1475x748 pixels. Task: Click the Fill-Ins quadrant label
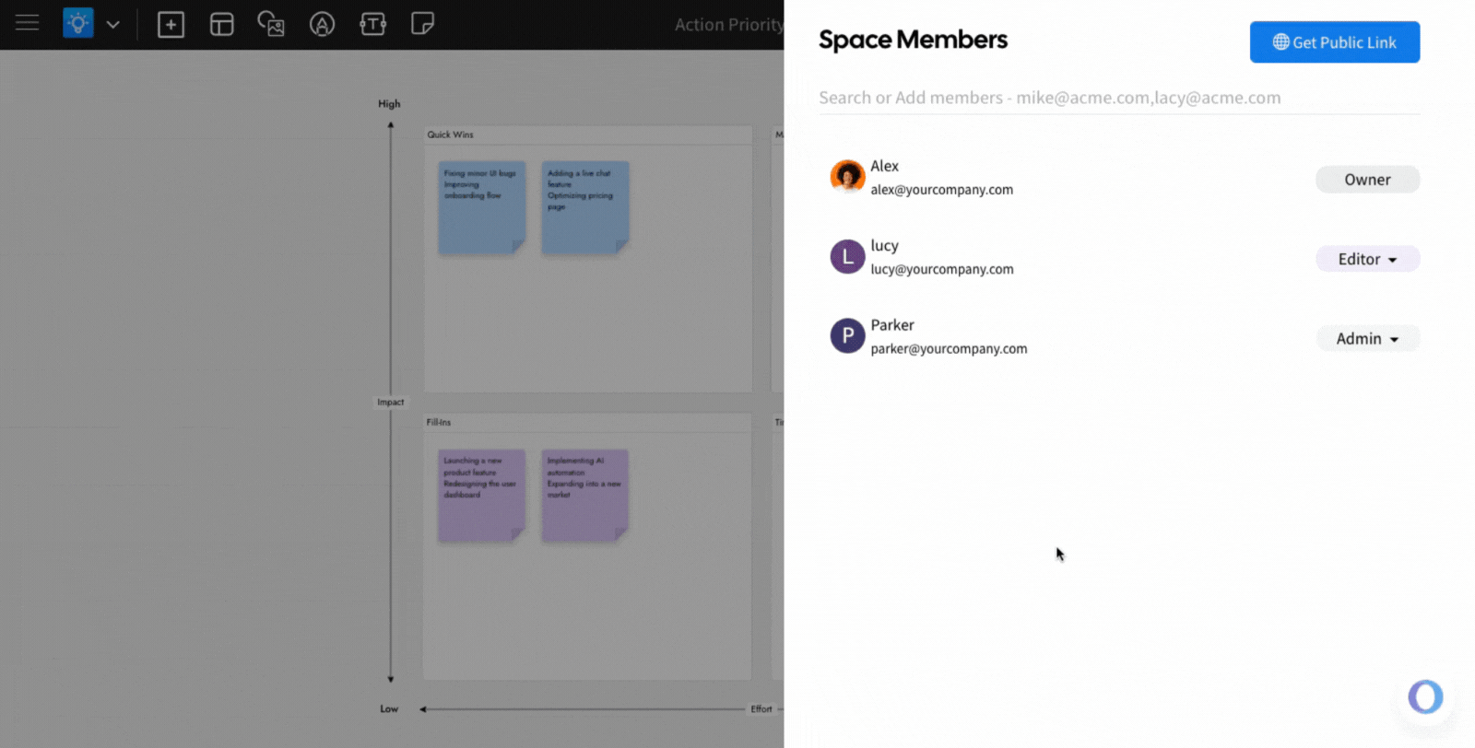tap(438, 422)
